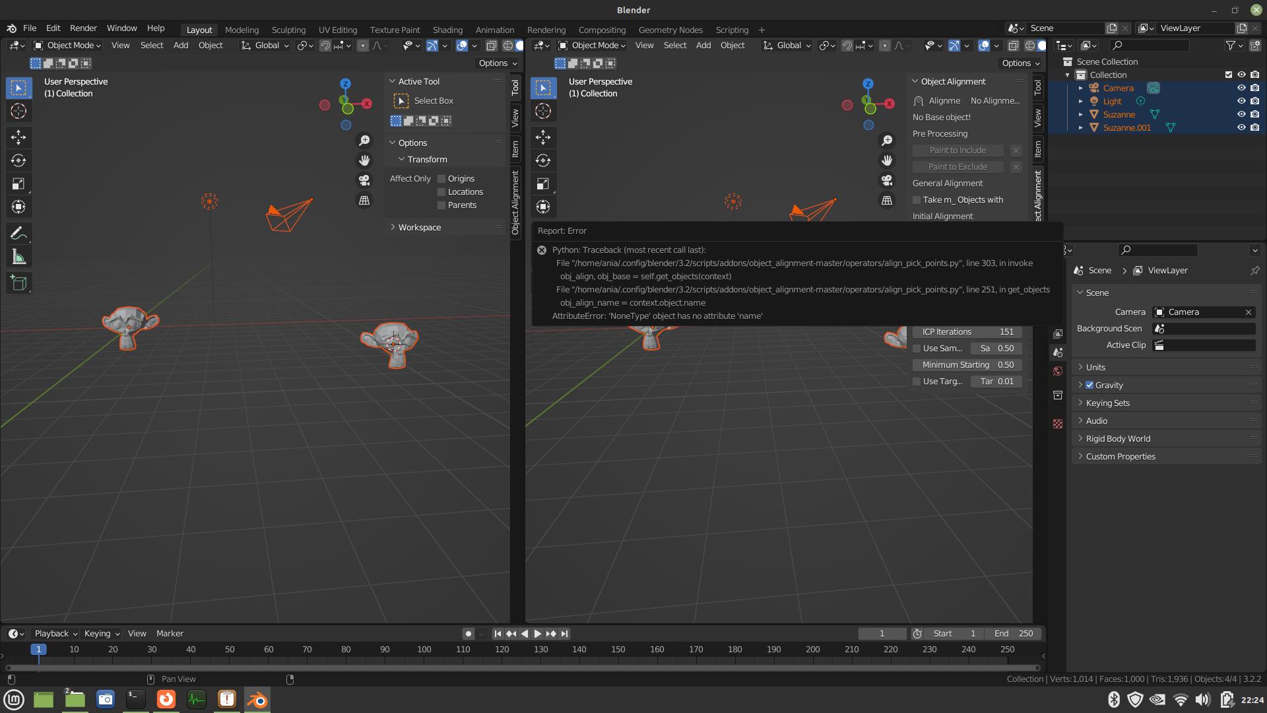Adjust the Minimum Starting value slider
Screen dimensions: 1267x713
(x=967, y=364)
